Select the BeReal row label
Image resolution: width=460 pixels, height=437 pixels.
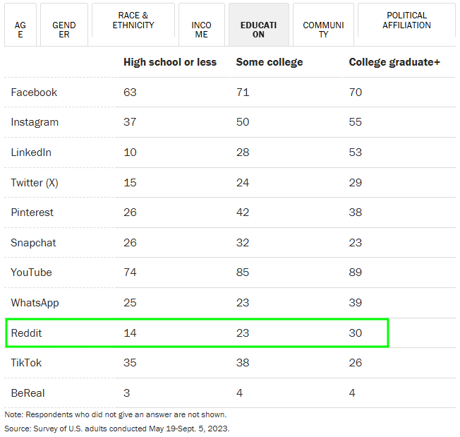tap(28, 393)
